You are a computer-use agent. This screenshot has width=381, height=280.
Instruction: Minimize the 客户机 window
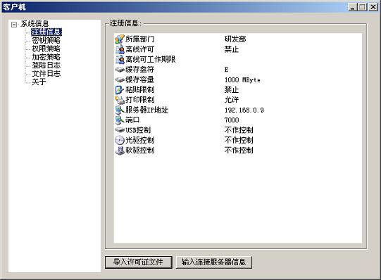click(353, 7)
